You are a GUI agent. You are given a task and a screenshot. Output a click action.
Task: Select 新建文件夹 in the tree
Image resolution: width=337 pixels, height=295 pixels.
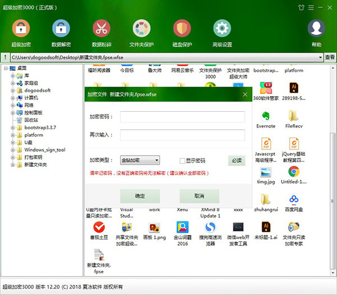click(x=35, y=165)
